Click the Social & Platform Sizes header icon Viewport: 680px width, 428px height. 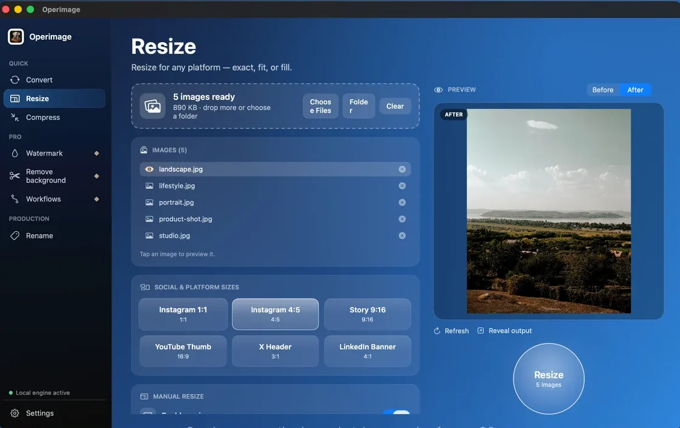tap(145, 287)
